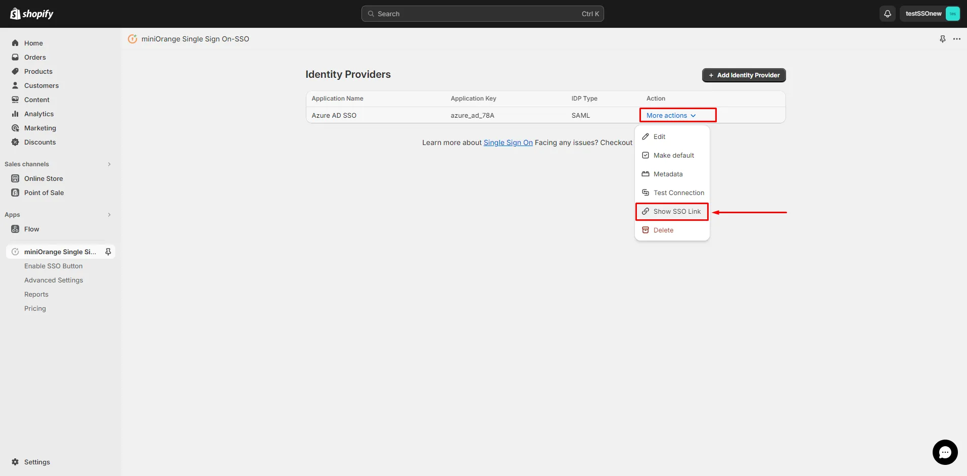
Task: Expand the Sales channels section
Action: click(x=109, y=164)
